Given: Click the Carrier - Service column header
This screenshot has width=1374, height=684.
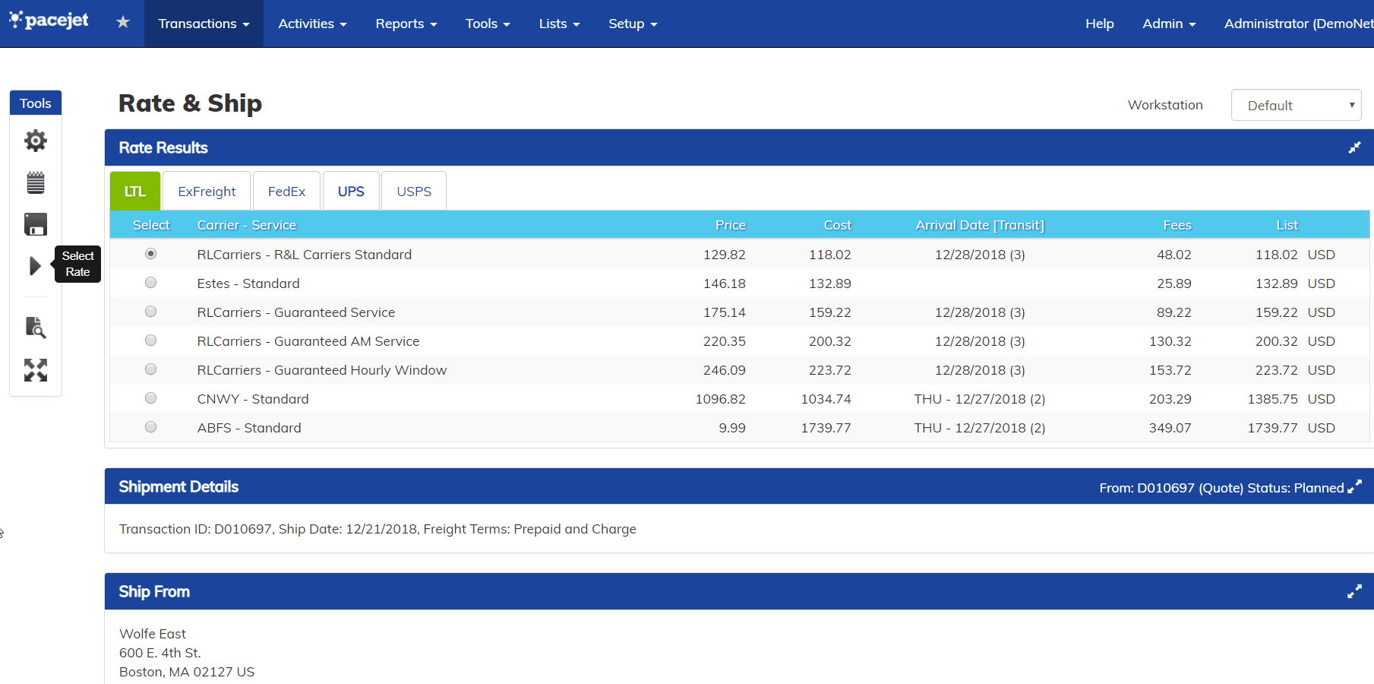Looking at the screenshot, I should [247, 225].
